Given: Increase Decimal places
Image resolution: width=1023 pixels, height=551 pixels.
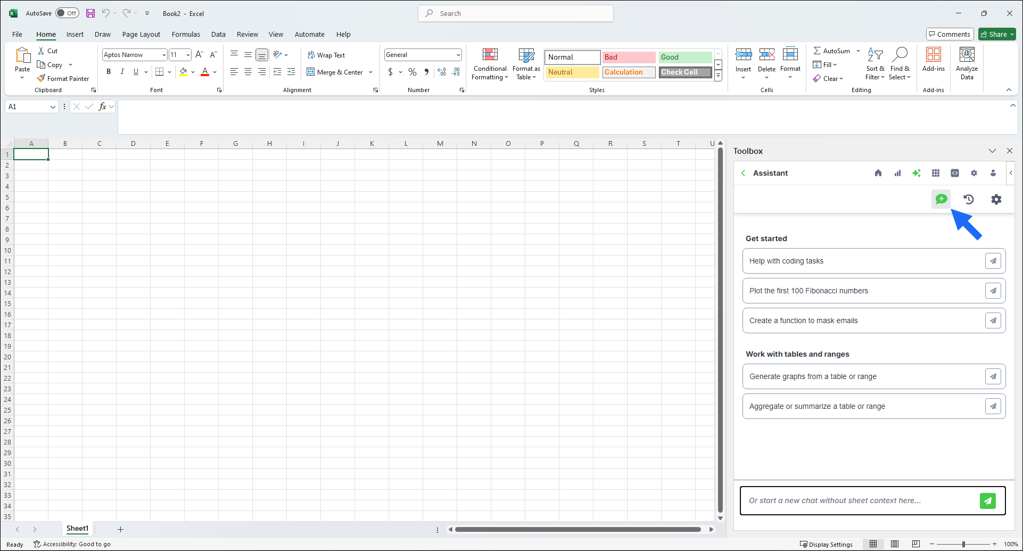Looking at the screenshot, I should pos(442,72).
